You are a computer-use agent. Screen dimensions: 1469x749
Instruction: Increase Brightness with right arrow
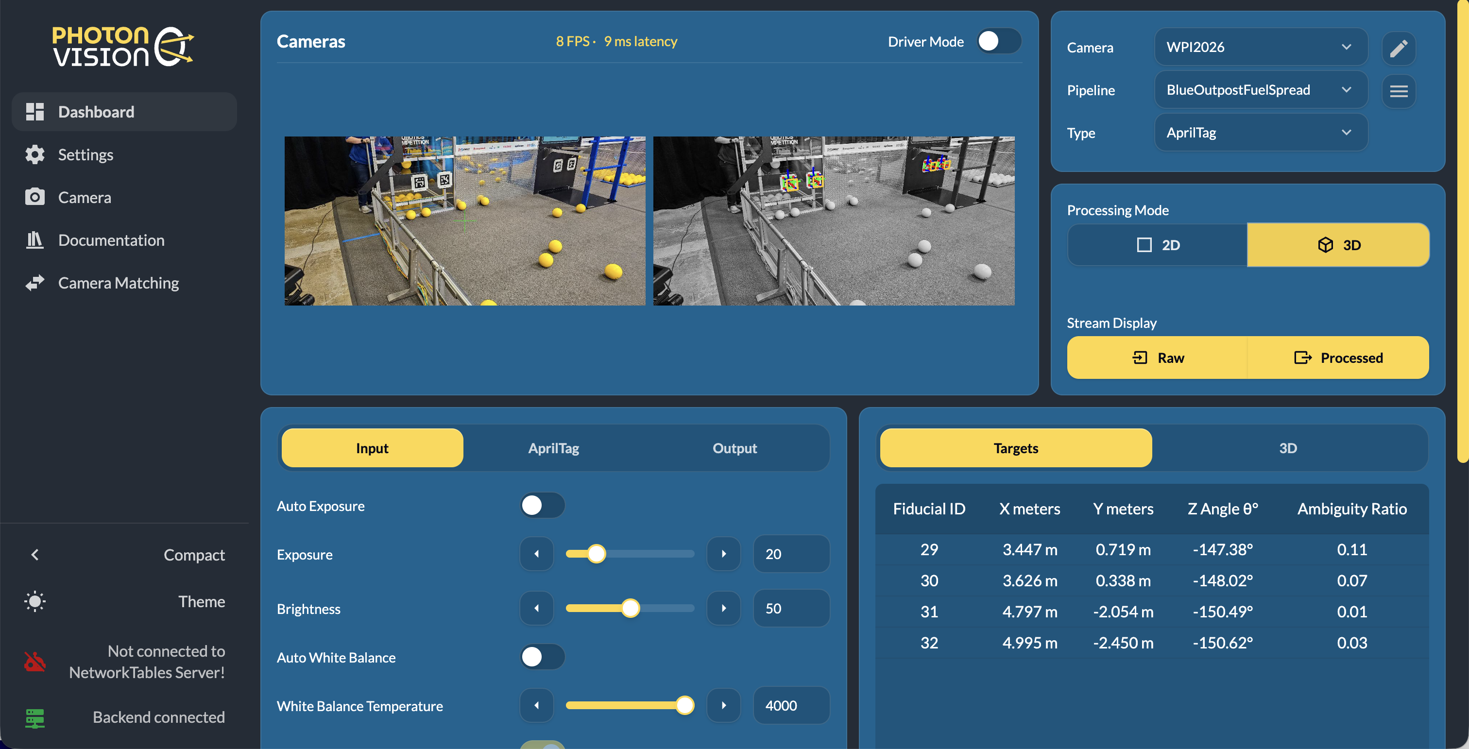724,608
